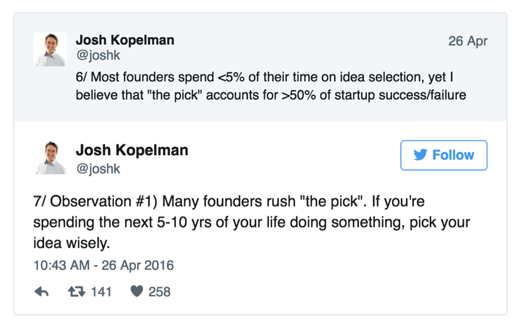Click the "10:43 AM - 26 Apr 2016" timestamp

[x=103, y=266]
